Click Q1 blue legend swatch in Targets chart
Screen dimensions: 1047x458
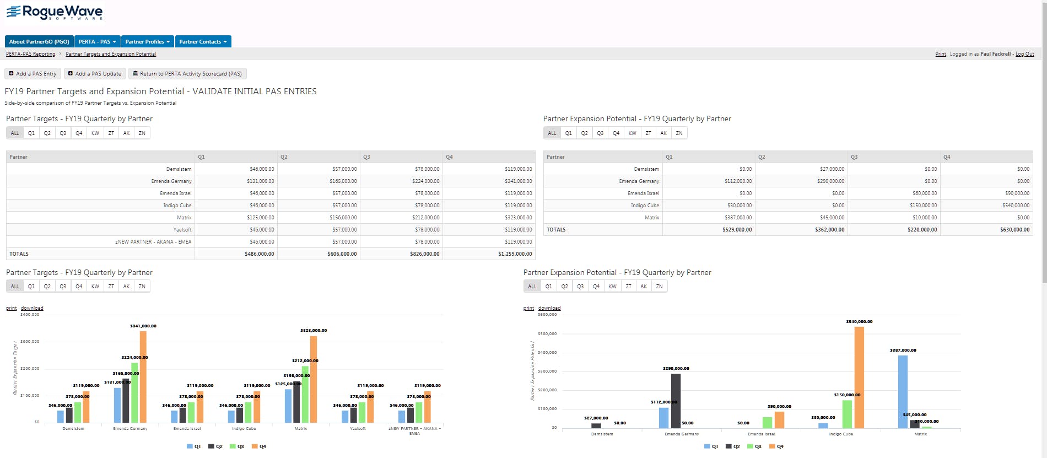point(190,446)
